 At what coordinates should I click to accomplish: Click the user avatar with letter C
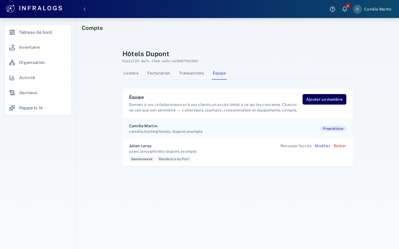[x=357, y=9]
